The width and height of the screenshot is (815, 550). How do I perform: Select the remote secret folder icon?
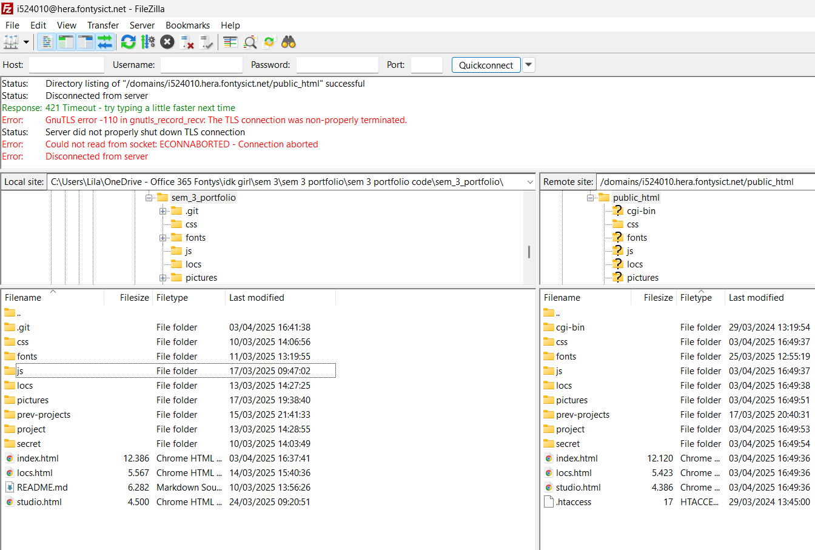549,444
